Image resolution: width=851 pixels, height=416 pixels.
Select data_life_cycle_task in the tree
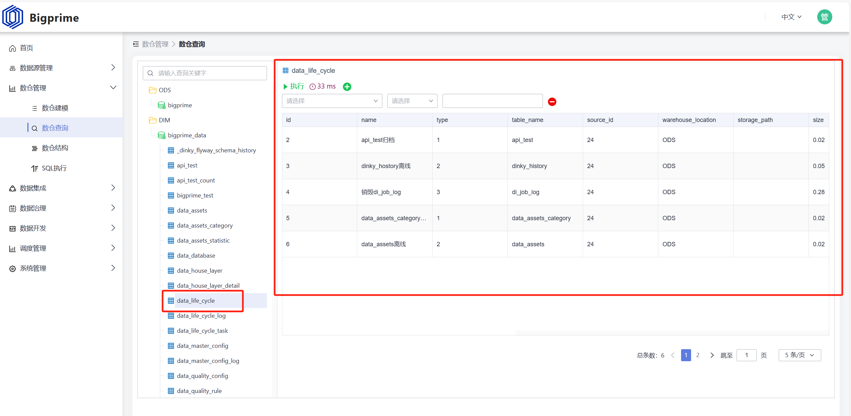[x=202, y=331]
